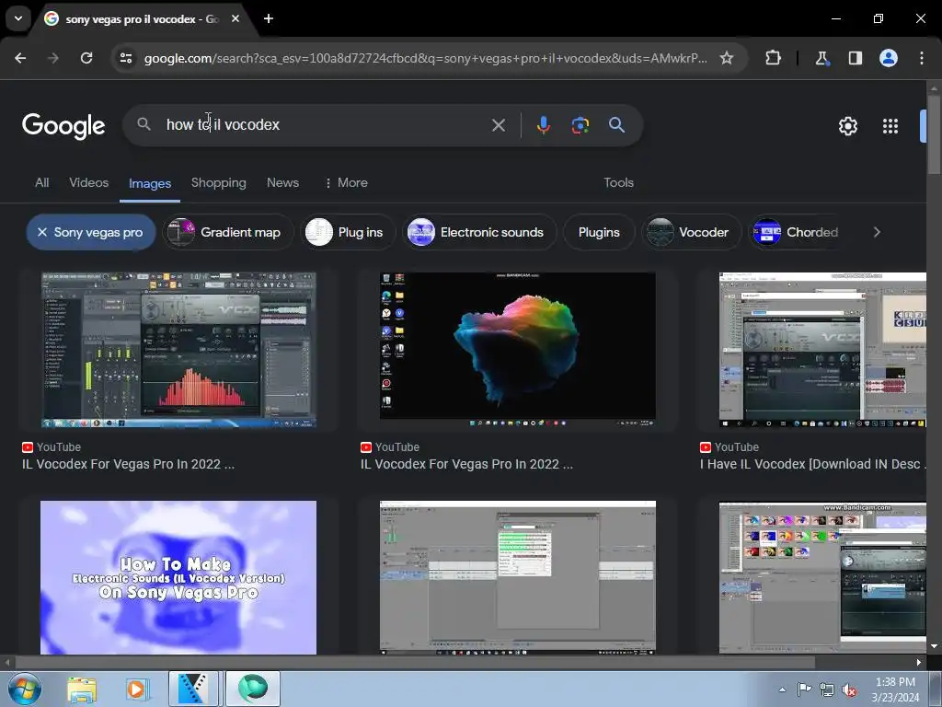The height and width of the screenshot is (707, 942).
Task: Open the Action Center flag icon
Action: pos(804,689)
